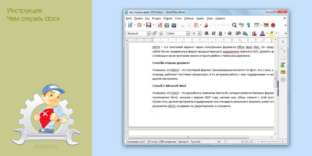The height and width of the screenshot is (156, 312).
Task: Toggle bold text formatting
Action: click(x=207, y=33)
